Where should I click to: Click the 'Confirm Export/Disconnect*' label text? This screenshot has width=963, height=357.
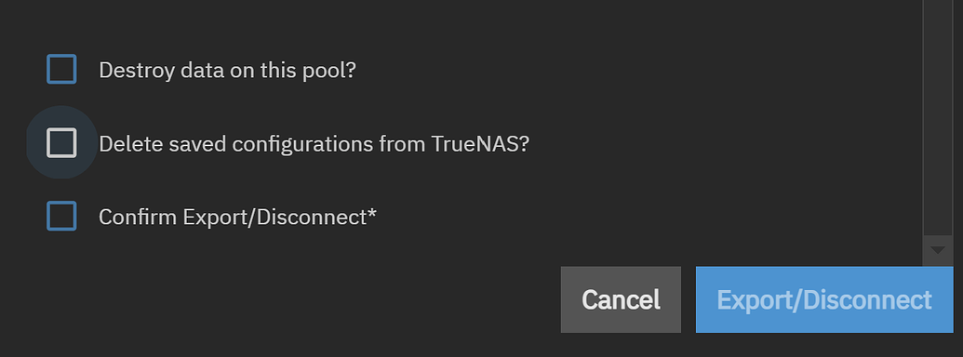point(237,217)
